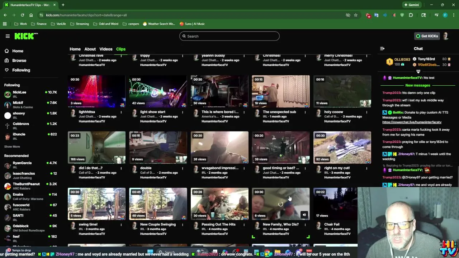Viewport: 459px width, 258px height.
Task: Open Following in the sidebar
Action: pyautogui.click(x=21, y=70)
